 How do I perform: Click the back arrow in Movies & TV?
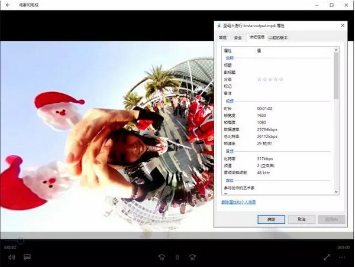(8, 5)
